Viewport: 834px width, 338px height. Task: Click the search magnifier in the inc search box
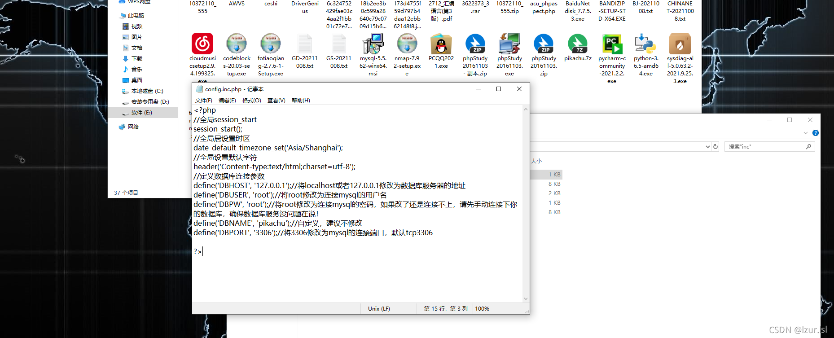[808, 146]
